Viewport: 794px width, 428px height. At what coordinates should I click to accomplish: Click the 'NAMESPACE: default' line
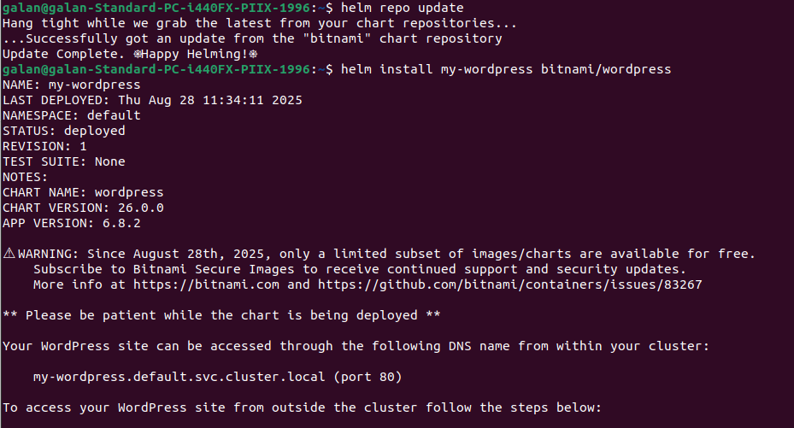click(72, 115)
